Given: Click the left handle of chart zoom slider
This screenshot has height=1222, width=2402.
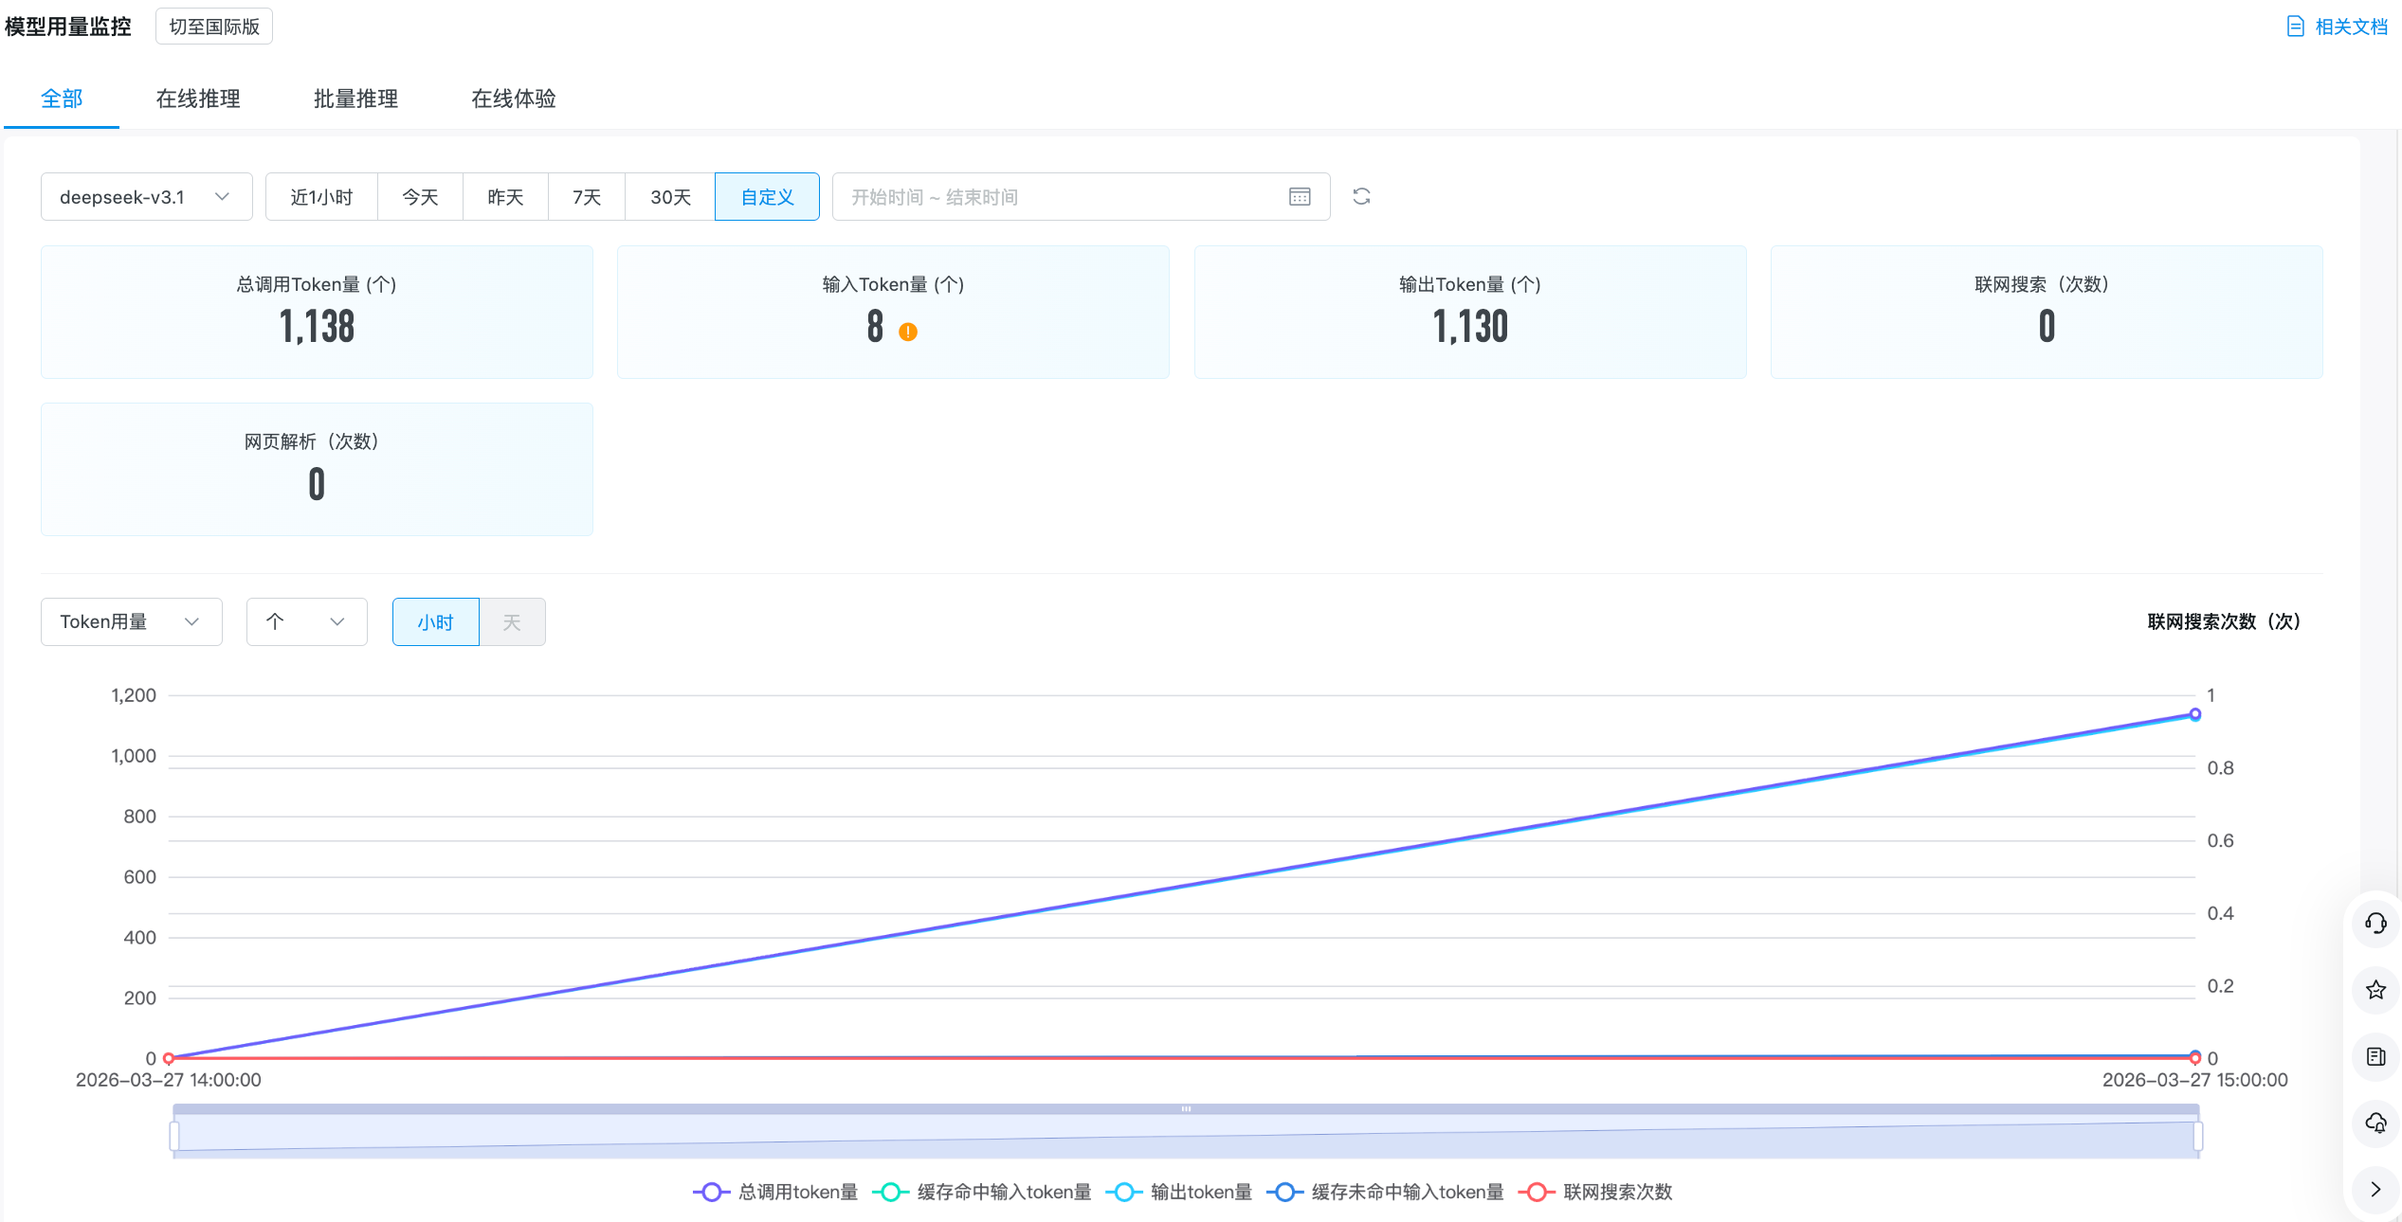Looking at the screenshot, I should [174, 1135].
